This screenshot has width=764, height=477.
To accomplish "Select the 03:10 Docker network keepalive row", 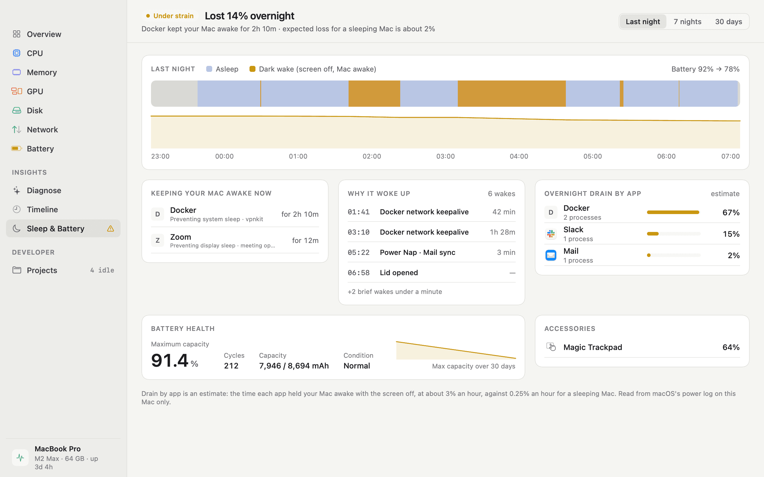I will [x=431, y=232].
